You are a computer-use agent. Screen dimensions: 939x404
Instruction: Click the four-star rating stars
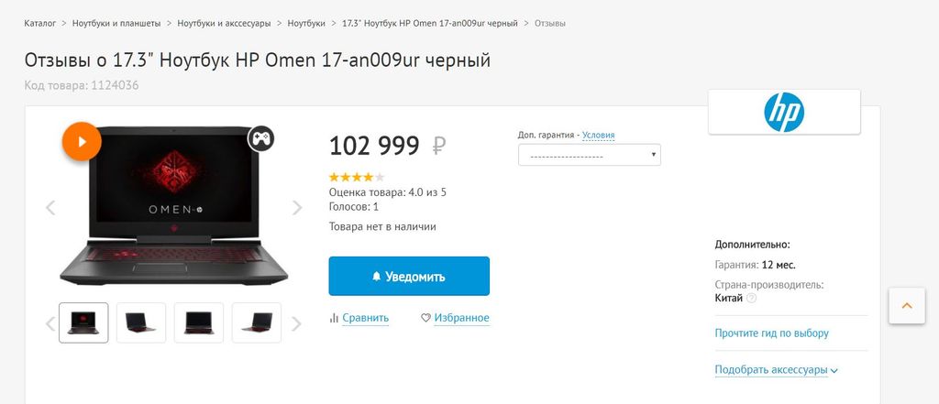pos(356,177)
